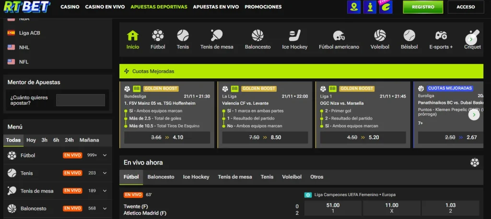The width and height of the screenshot is (491, 219).
Task: Choose the Tenis ball icon in sports bar
Action: tap(183, 35)
